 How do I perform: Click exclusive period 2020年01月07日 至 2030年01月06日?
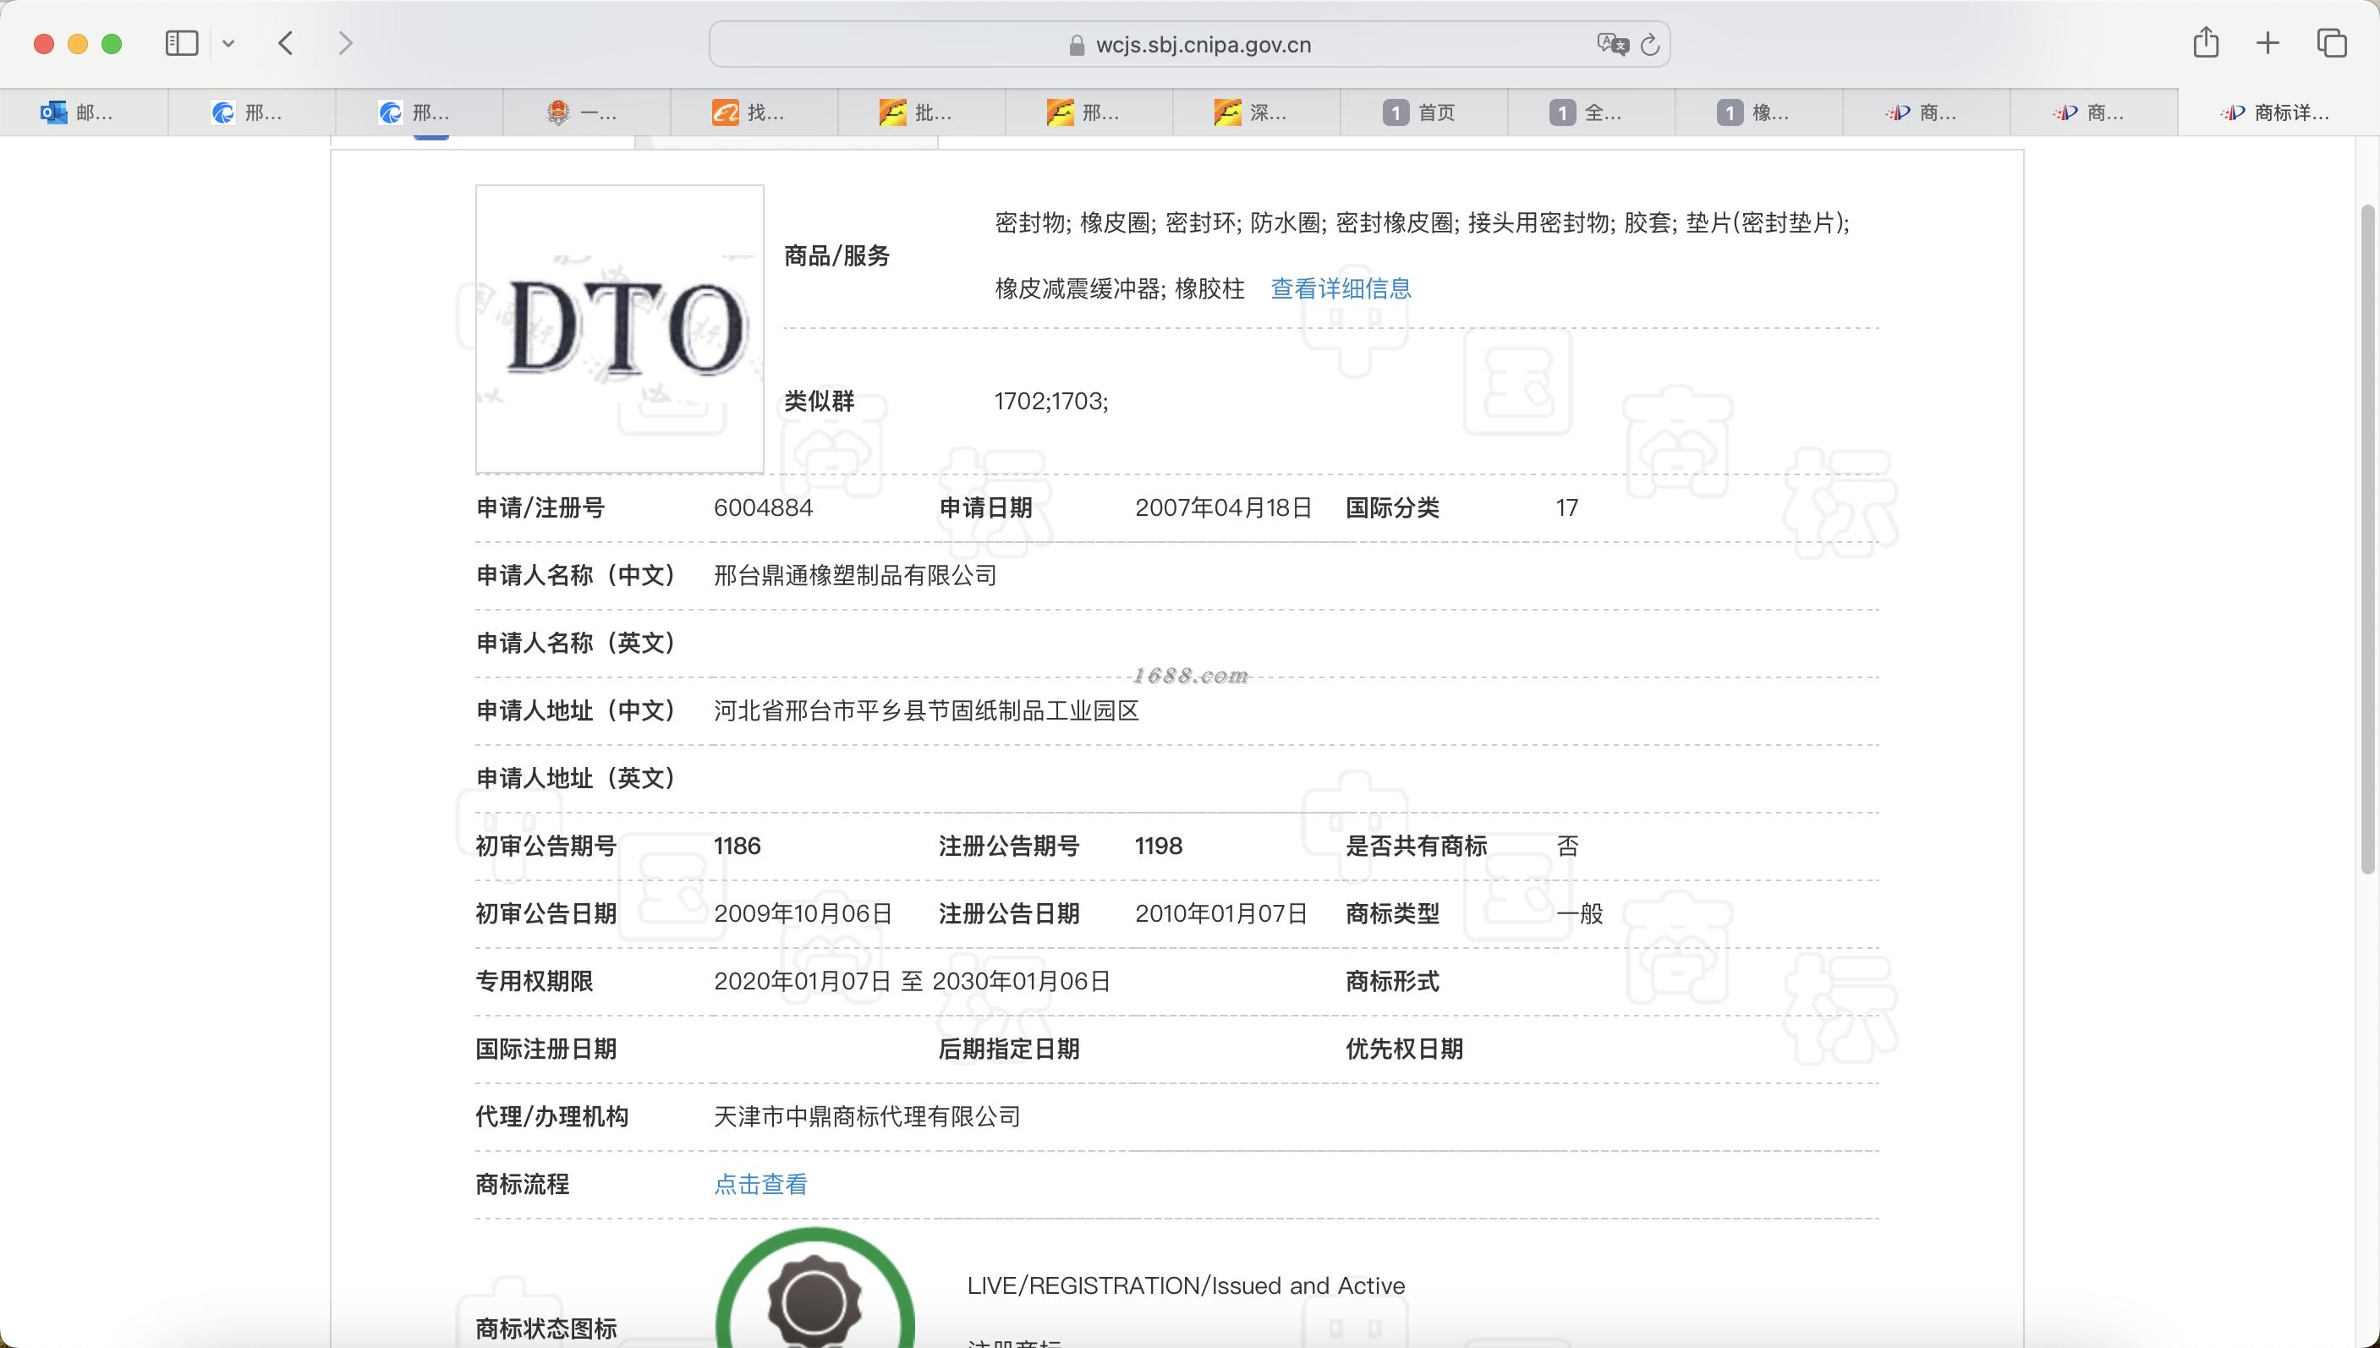click(912, 981)
